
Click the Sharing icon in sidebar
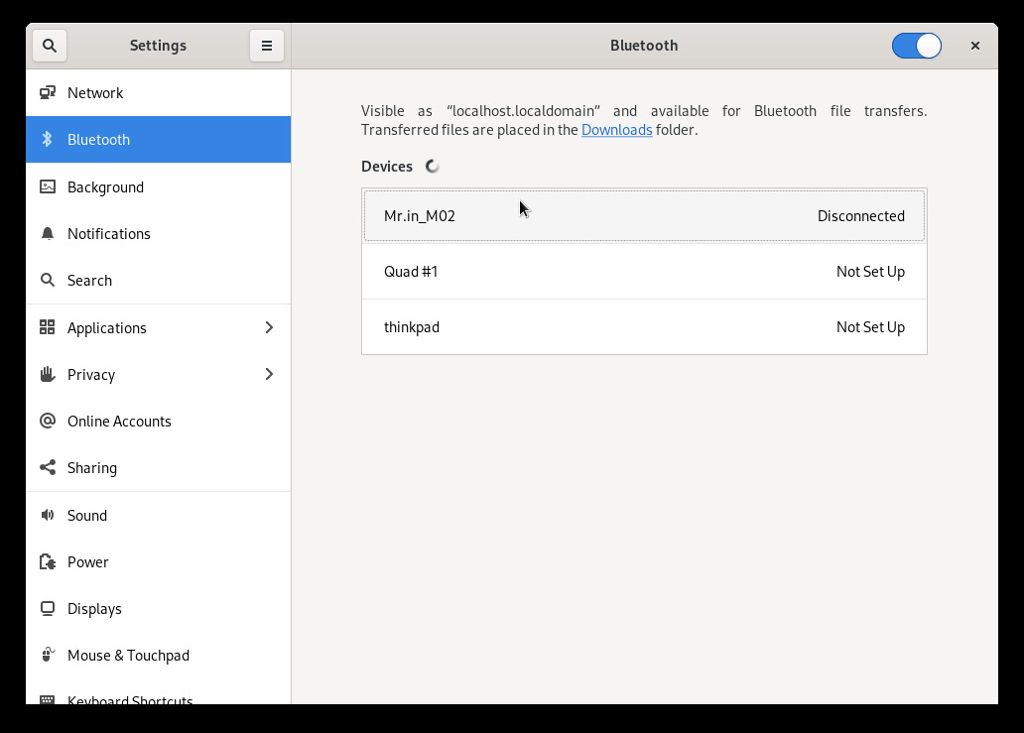tap(48, 468)
